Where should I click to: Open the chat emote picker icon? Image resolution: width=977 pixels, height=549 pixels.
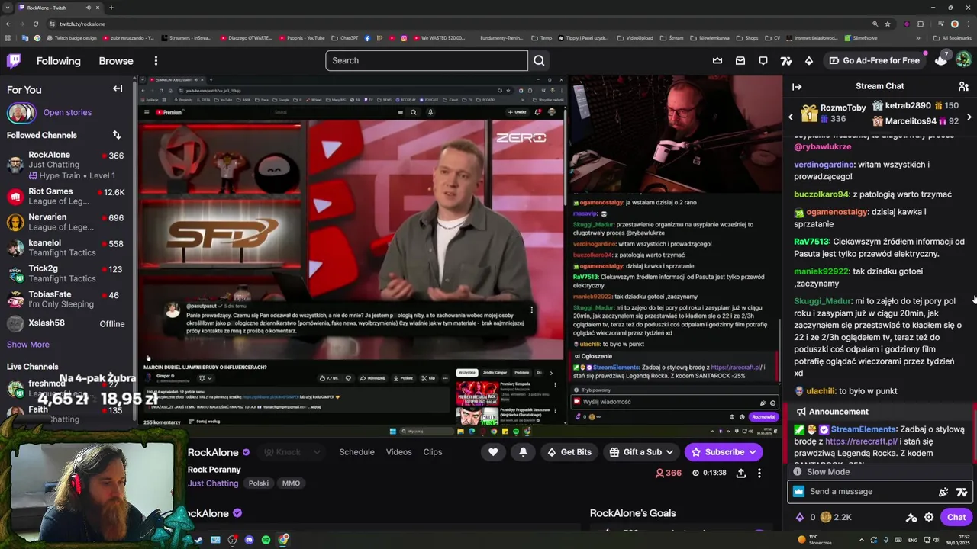point(943,492)
